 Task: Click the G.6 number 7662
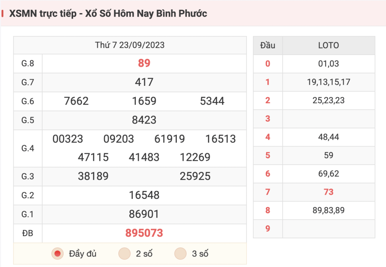(76, 101)
